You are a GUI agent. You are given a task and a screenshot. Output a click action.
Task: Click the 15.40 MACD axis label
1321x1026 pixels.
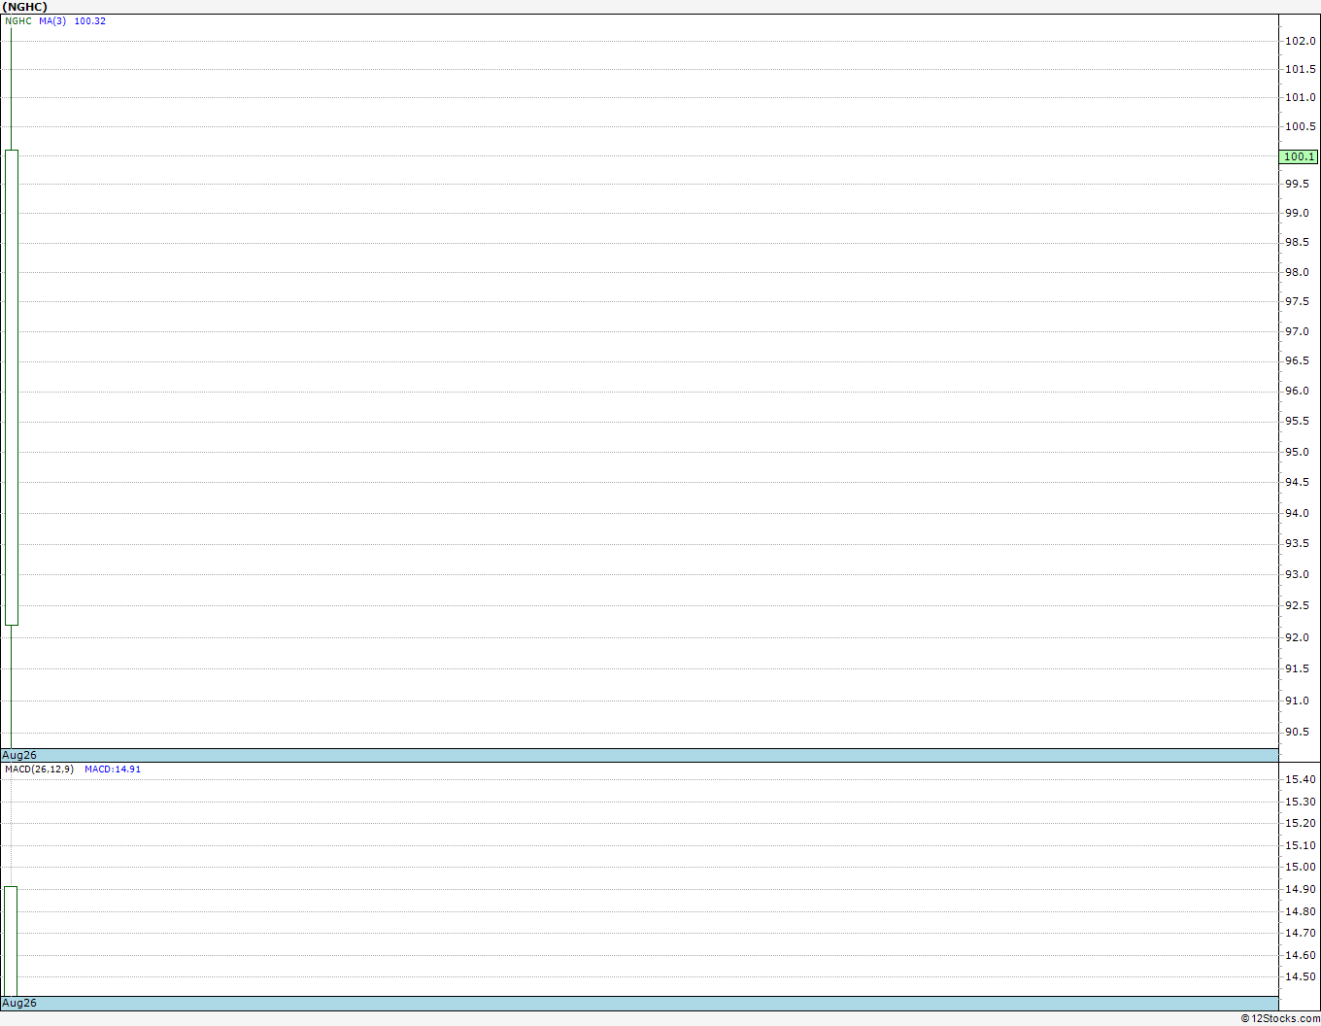click(1301, 779)
